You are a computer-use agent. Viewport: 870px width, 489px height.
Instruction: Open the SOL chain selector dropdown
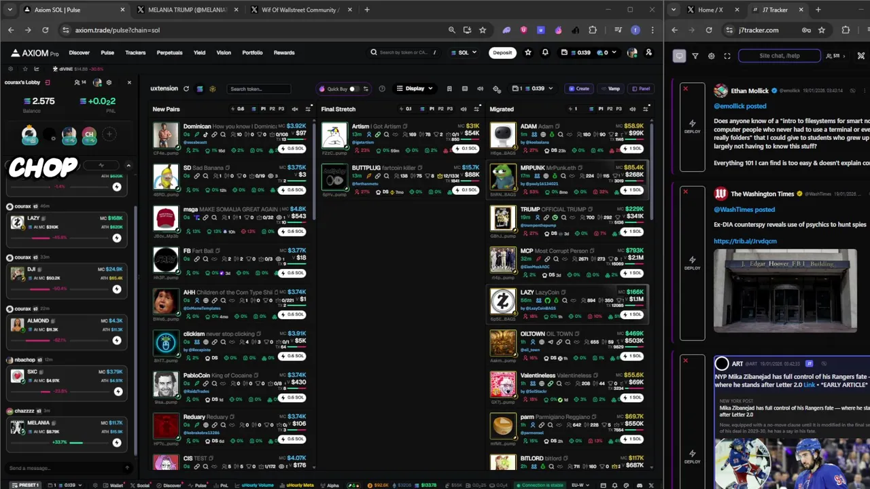(464, 52)
